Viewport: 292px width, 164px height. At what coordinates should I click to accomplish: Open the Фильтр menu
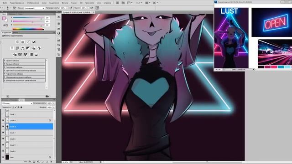[x=65, y=3]
